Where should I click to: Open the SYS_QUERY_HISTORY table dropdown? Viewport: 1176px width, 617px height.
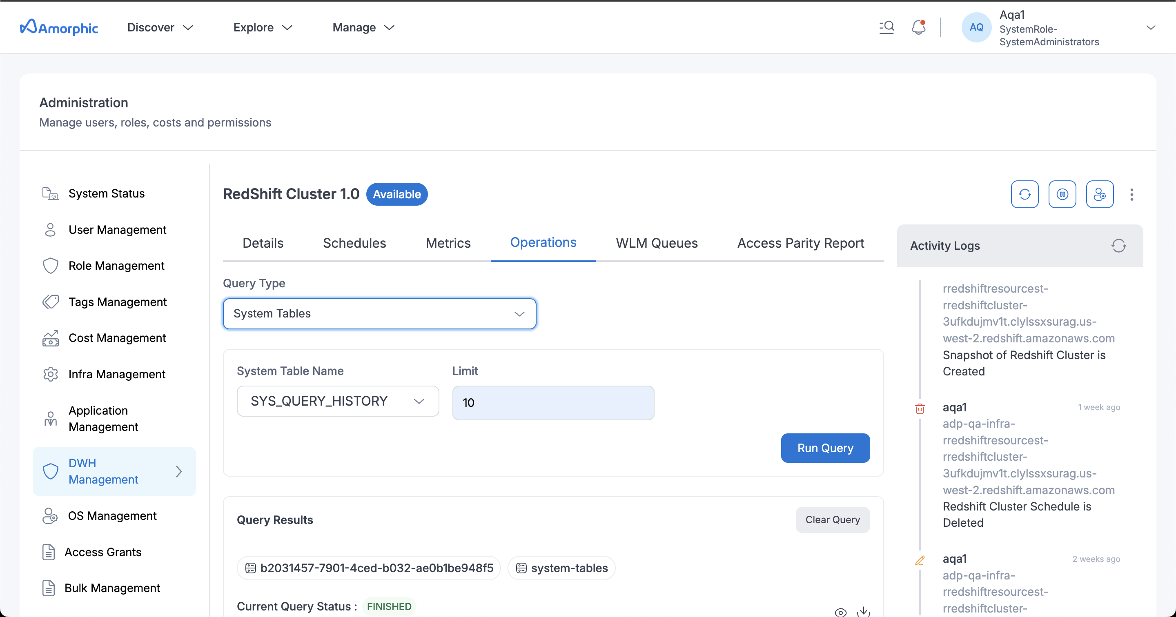click(x=338, y=401)
